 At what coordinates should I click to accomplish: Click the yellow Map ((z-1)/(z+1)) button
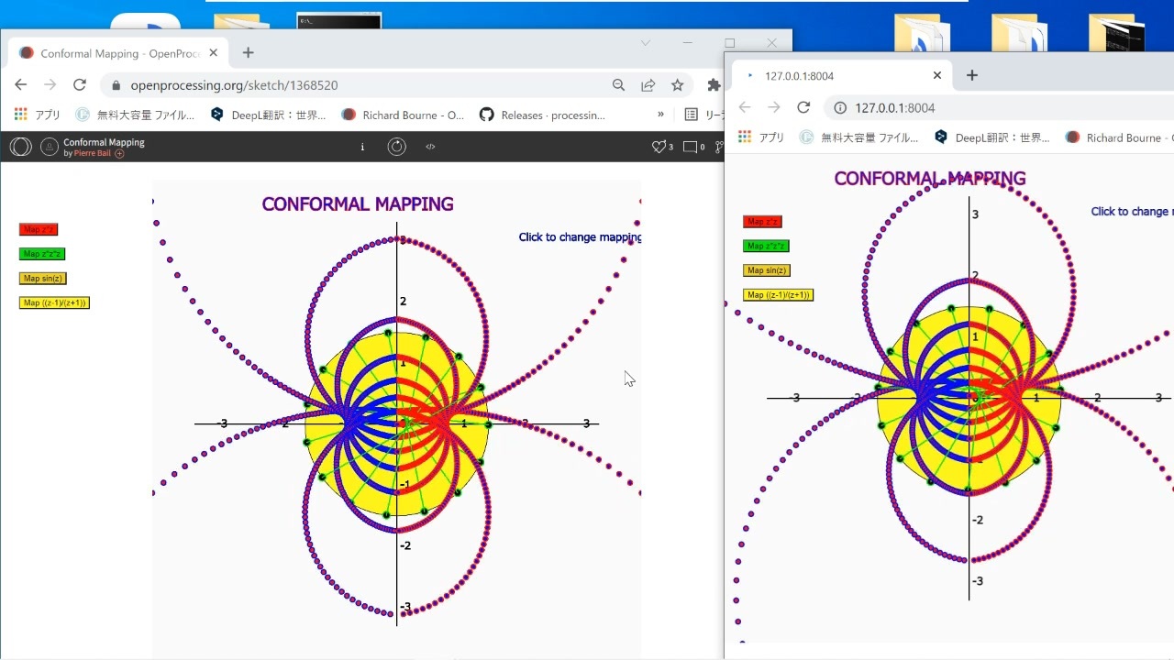(x=54, y=302)
